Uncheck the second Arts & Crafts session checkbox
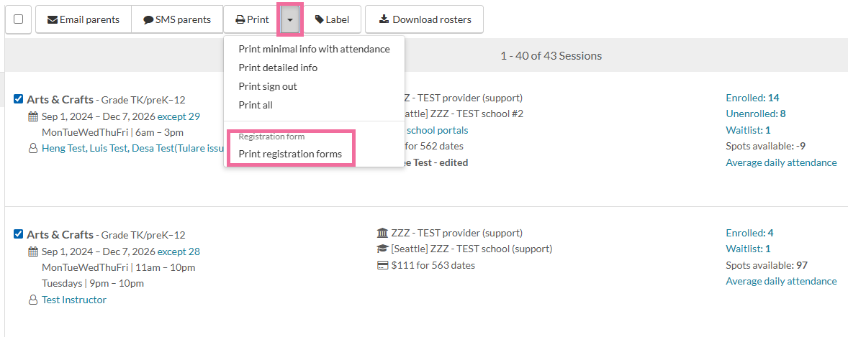Image resolution: width=848 pixels, height=337 pixels. pos(19,234)
